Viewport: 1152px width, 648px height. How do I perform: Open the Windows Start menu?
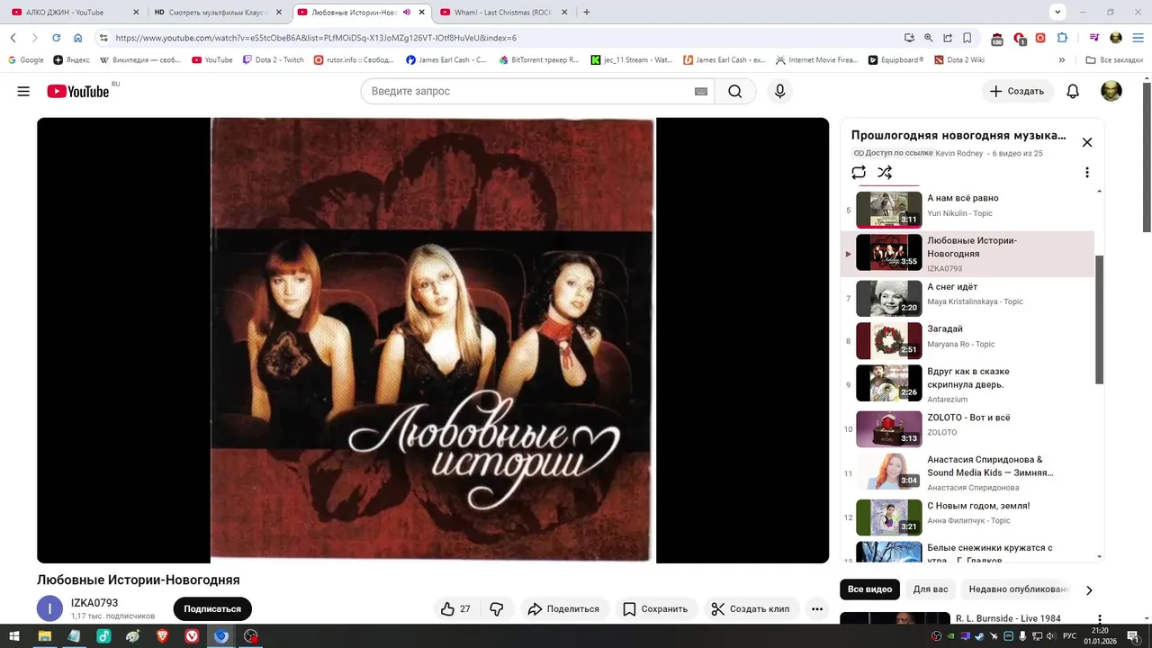(13, 635)
